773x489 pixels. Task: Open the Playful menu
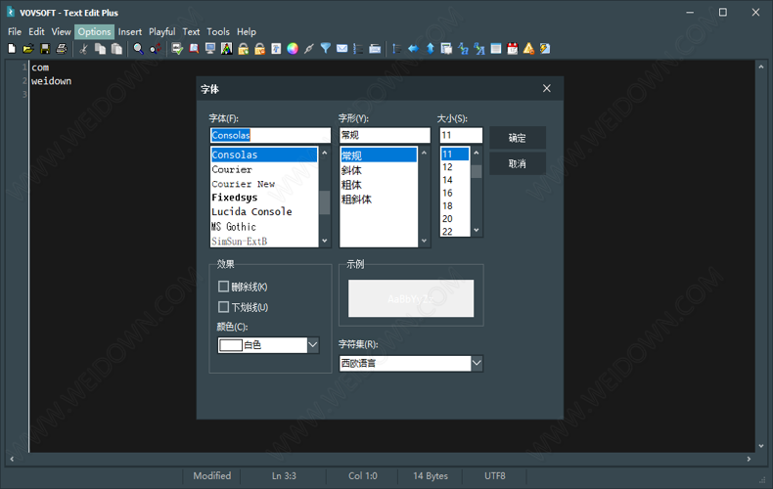click(162, 31)
